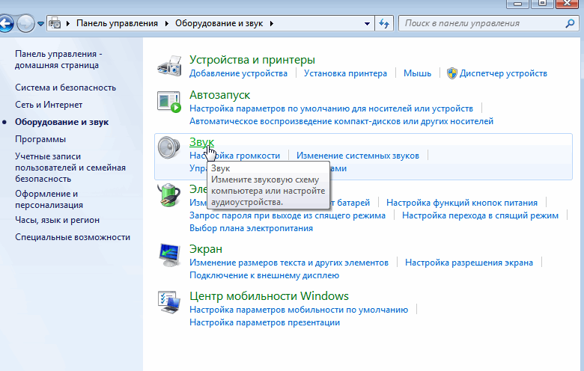Start search with the magnifier icon
This screenshot has height=371, width=584.
[570, 23]
